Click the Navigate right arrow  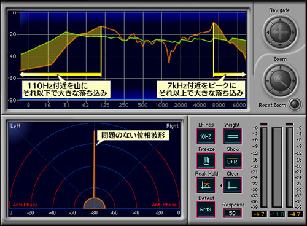click(293, 33)
